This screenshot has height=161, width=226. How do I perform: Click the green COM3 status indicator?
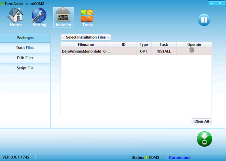point(146,158)
